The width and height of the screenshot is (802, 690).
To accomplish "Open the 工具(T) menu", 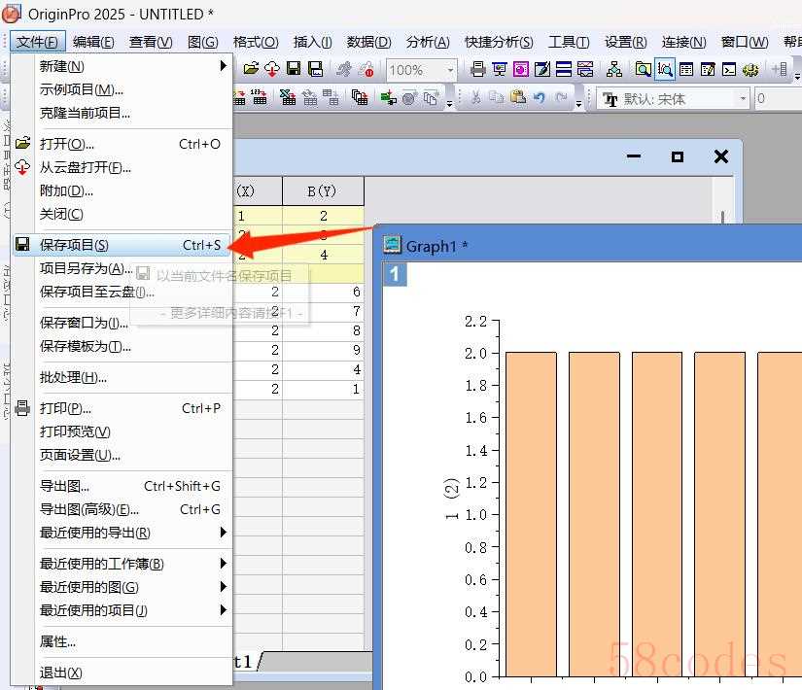I will (x=569, y=42).
